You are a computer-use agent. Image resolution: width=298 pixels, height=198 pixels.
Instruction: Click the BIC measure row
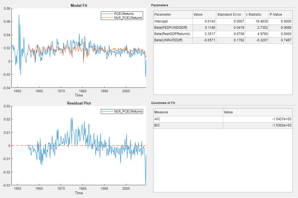(223, 125)
